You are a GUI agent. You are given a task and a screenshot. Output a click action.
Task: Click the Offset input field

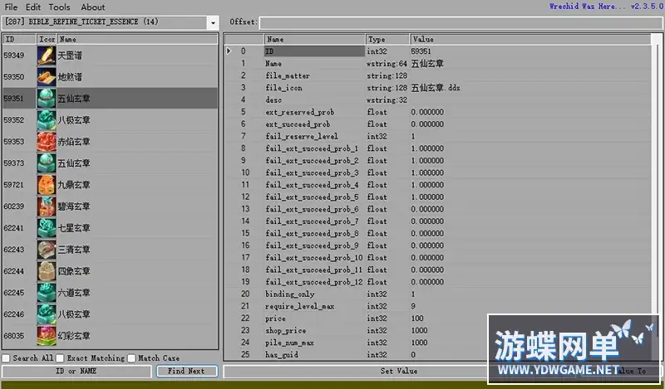(461, 23)
